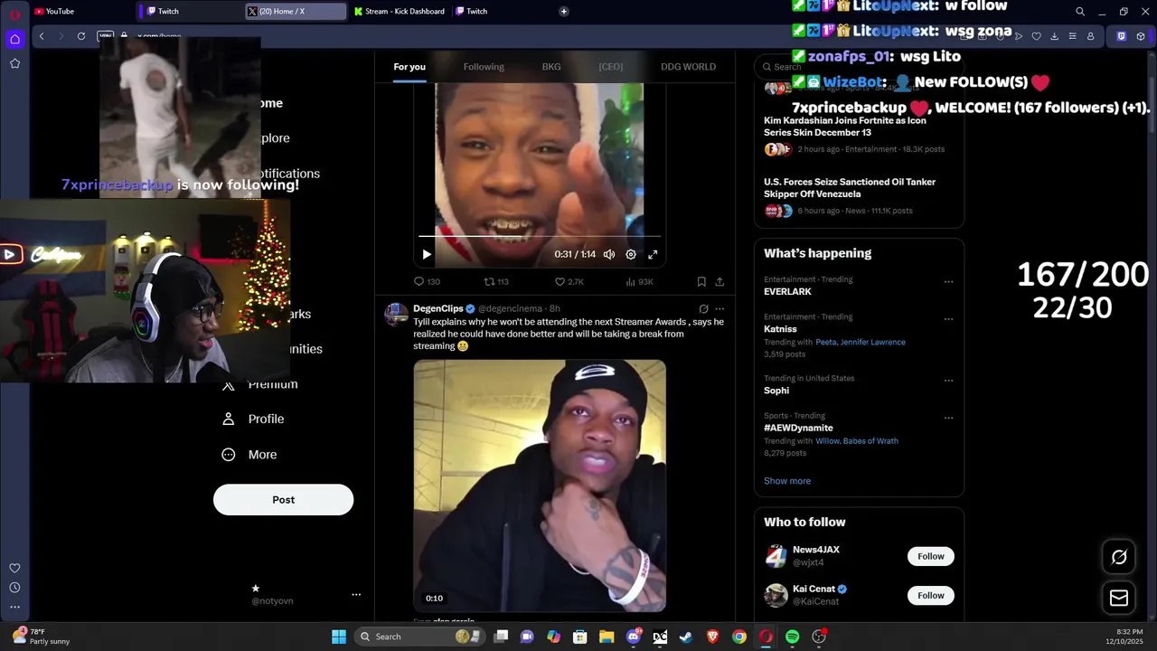Image resolution: width=1157 pixels, height=651 pixels.
Task: Open browser downloads icon
Action: tap(1054, 36)
